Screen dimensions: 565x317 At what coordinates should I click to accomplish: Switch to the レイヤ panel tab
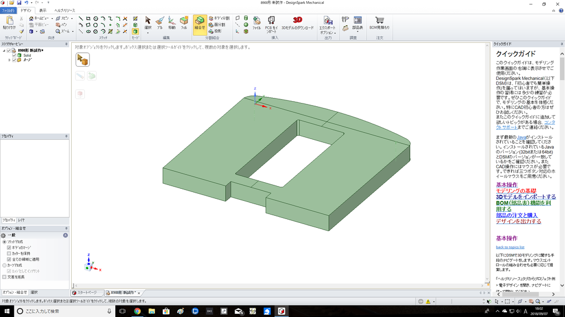22,220
